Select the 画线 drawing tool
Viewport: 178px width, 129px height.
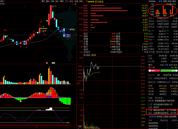click(x=62, y=1)
